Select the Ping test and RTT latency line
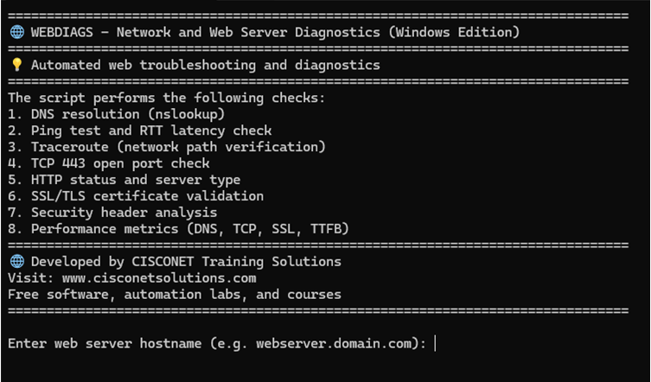The width and height of the screenshot is (651, 382). click(139, 131)
